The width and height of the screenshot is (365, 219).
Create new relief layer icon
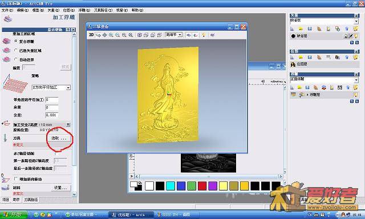pyautogui.click(x=292, y=87)
